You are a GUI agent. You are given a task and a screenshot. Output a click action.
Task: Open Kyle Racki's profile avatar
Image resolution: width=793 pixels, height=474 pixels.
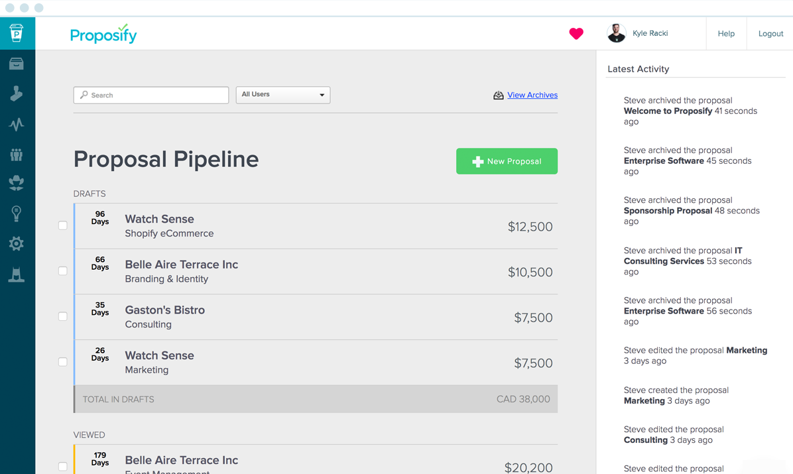(616, 33)
